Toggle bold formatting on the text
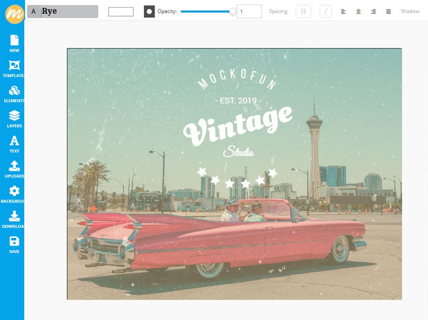Screen dimensions: 428x320 (303, 11)
